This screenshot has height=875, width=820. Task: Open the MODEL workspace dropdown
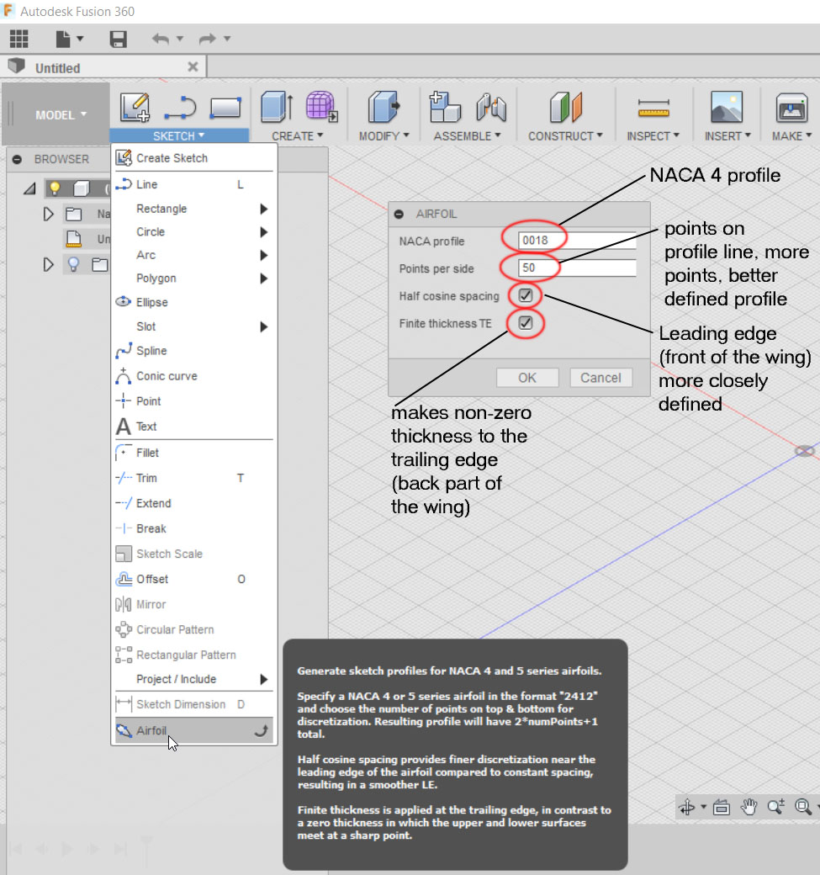[x=61, y=115]
